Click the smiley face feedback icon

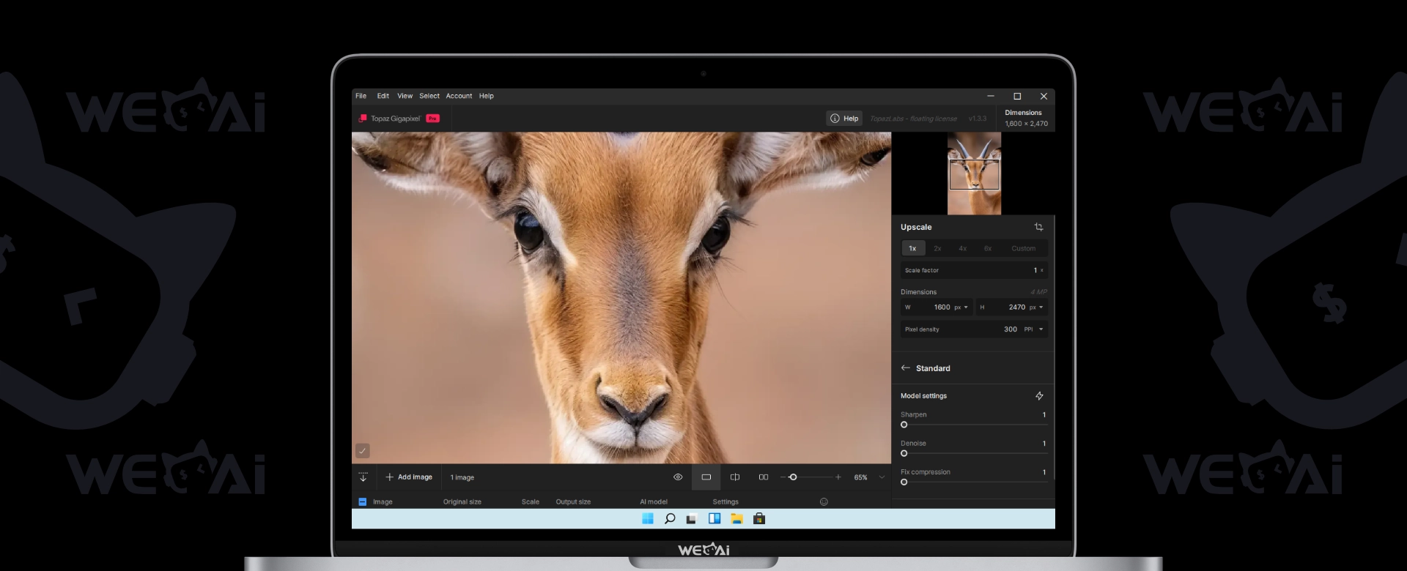tap(824, 502)
